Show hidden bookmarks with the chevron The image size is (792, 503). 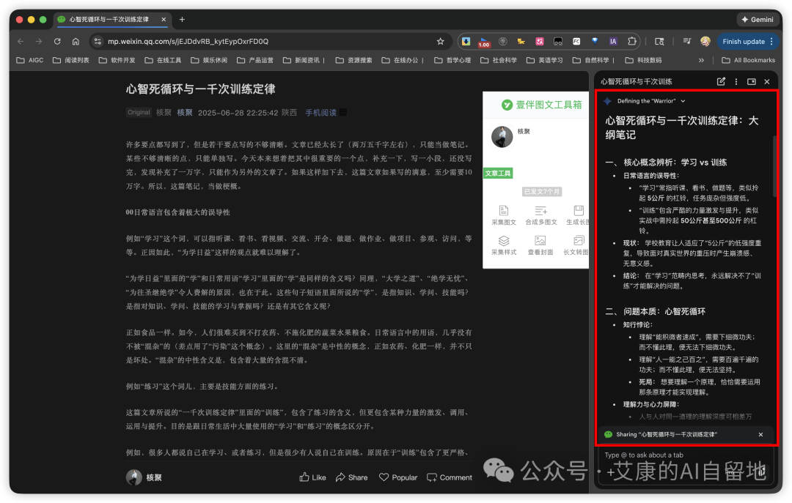point(701,60)
